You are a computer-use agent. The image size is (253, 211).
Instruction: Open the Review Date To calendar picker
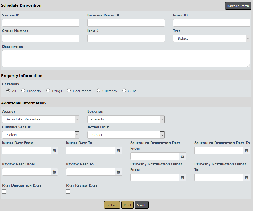[118, 172]
